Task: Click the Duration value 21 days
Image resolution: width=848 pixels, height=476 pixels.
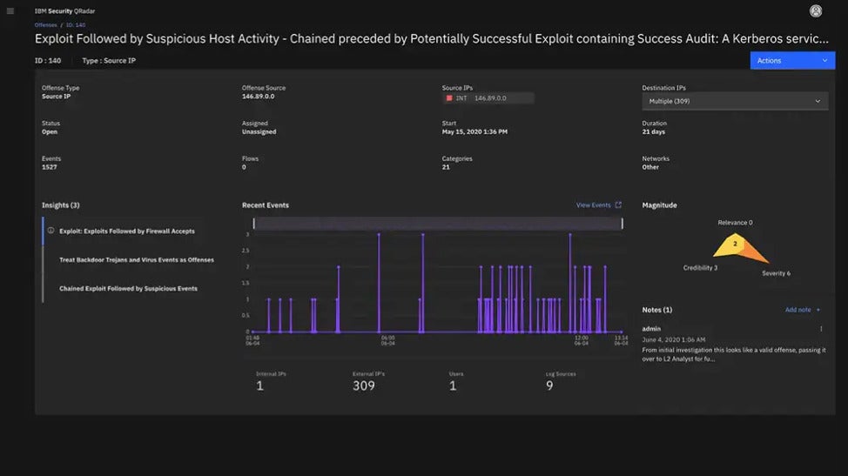Action: tap(653, 131)
